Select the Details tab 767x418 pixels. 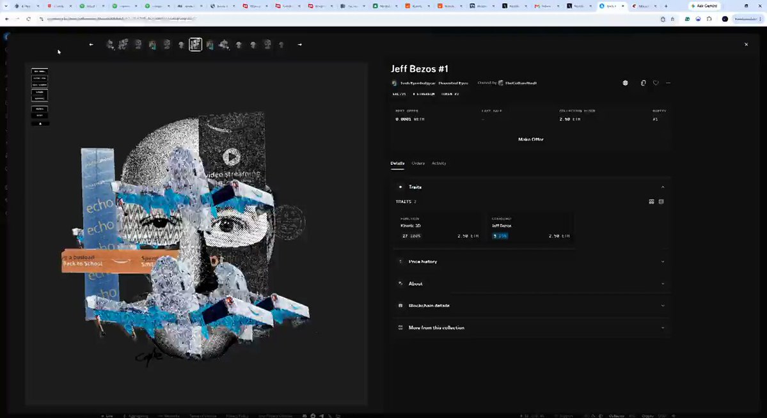pyautogui.click(x=397, y=163)
